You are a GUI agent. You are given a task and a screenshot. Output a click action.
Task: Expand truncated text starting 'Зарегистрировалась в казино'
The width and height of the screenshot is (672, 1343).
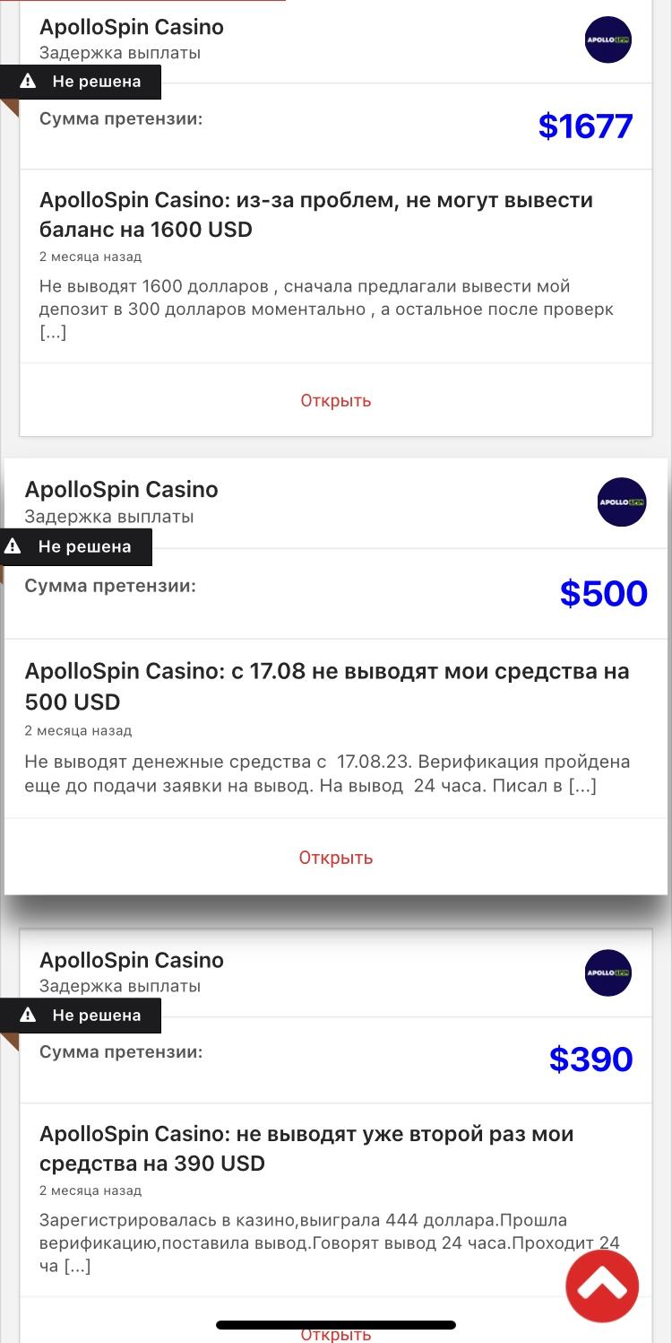[x=77, y=1267]
